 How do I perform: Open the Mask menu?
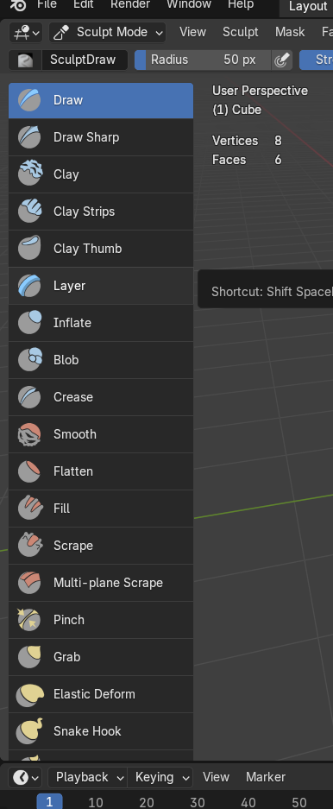click(x=290, y=32)
